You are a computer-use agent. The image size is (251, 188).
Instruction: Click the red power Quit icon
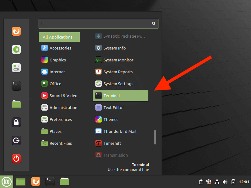[16, 159]
